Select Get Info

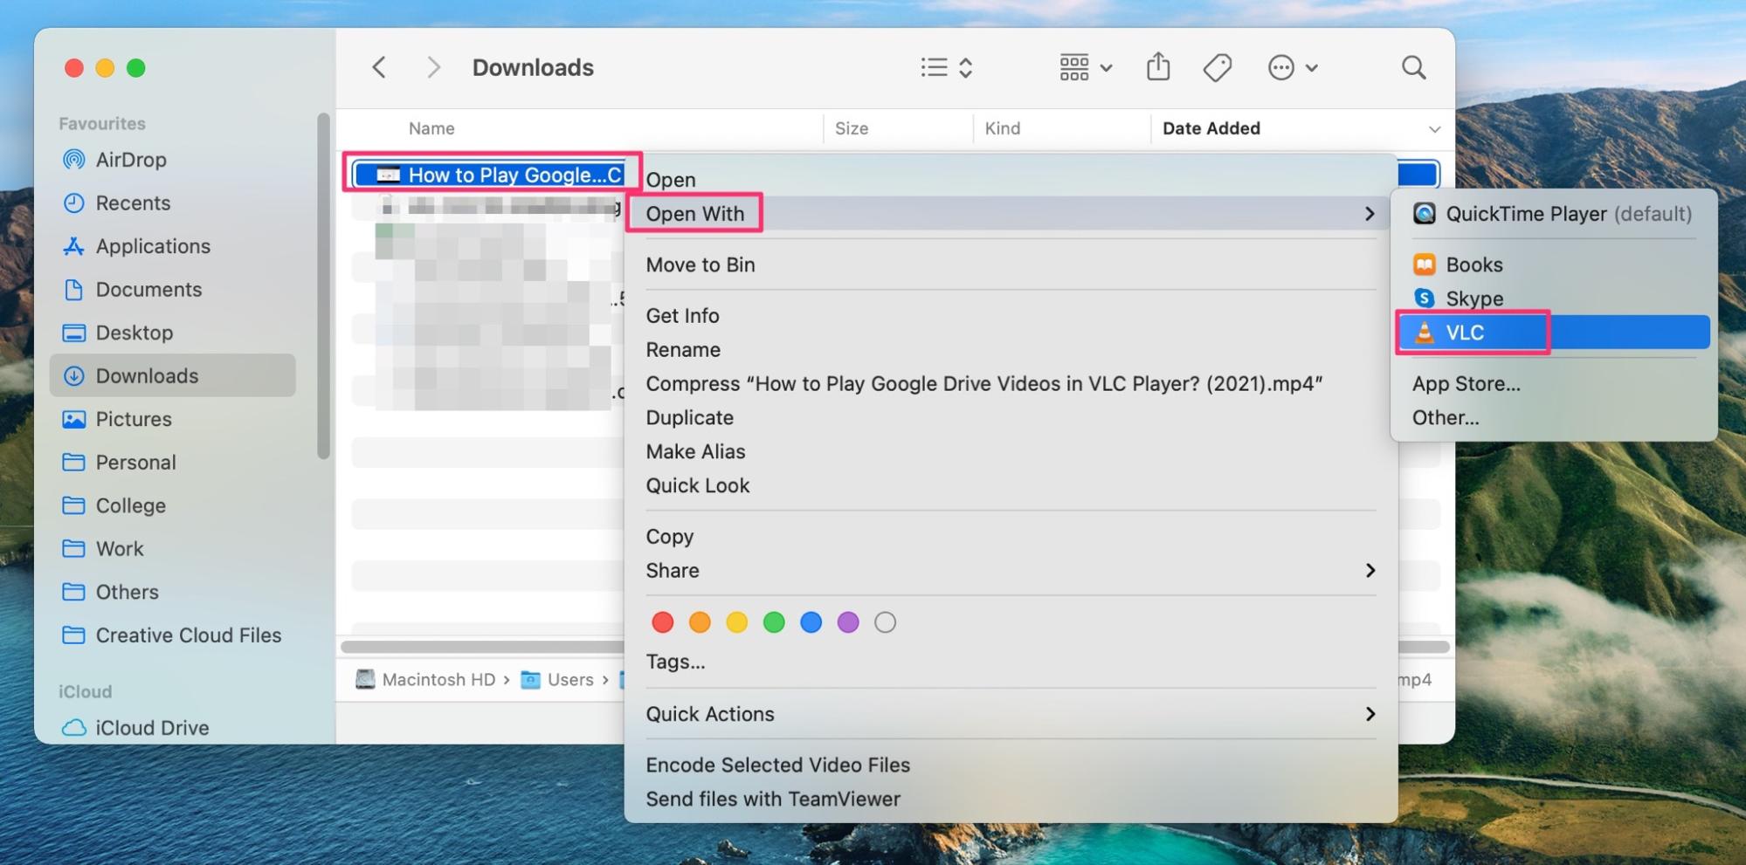[1011, 315]
